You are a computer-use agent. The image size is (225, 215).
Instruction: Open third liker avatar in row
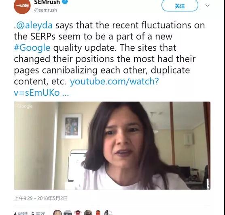click(78, 213)
